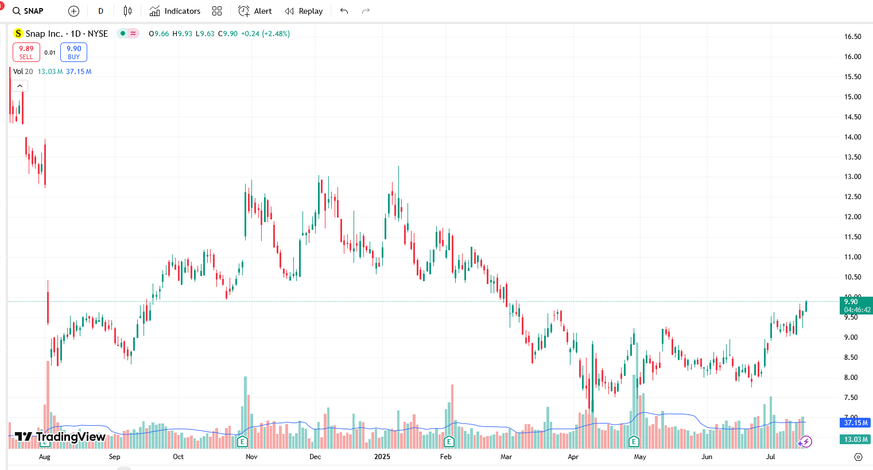This screenshot has width=873, height=470.
Task: Open the candlestick chart style menu
Action: (127, 11)
